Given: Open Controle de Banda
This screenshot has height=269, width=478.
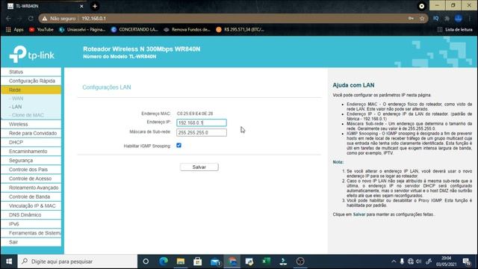Looking at the screenshot, I should click(x=31, y=197).
